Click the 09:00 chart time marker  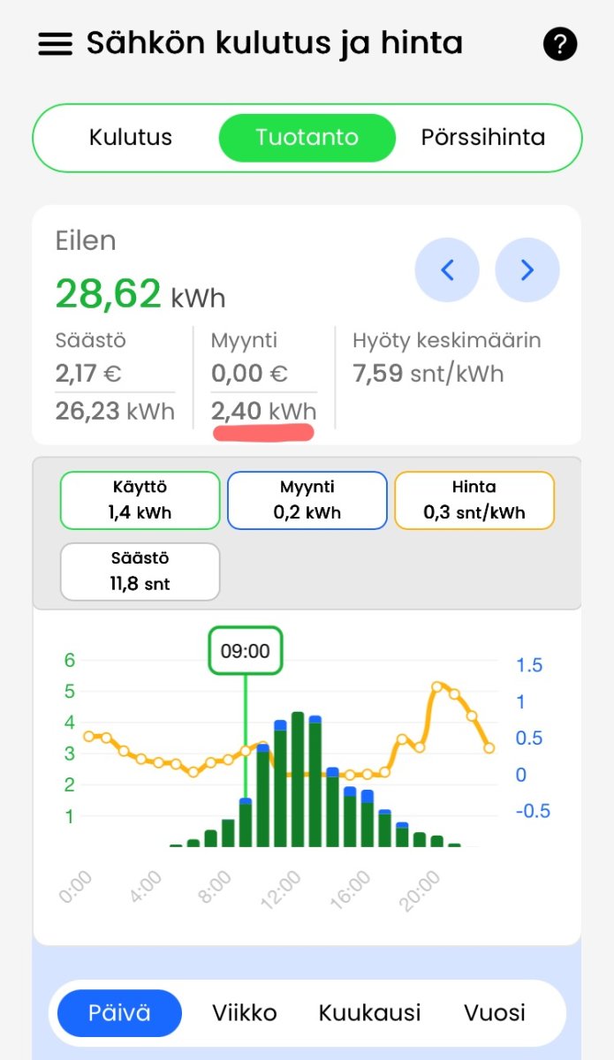[245, 652]
